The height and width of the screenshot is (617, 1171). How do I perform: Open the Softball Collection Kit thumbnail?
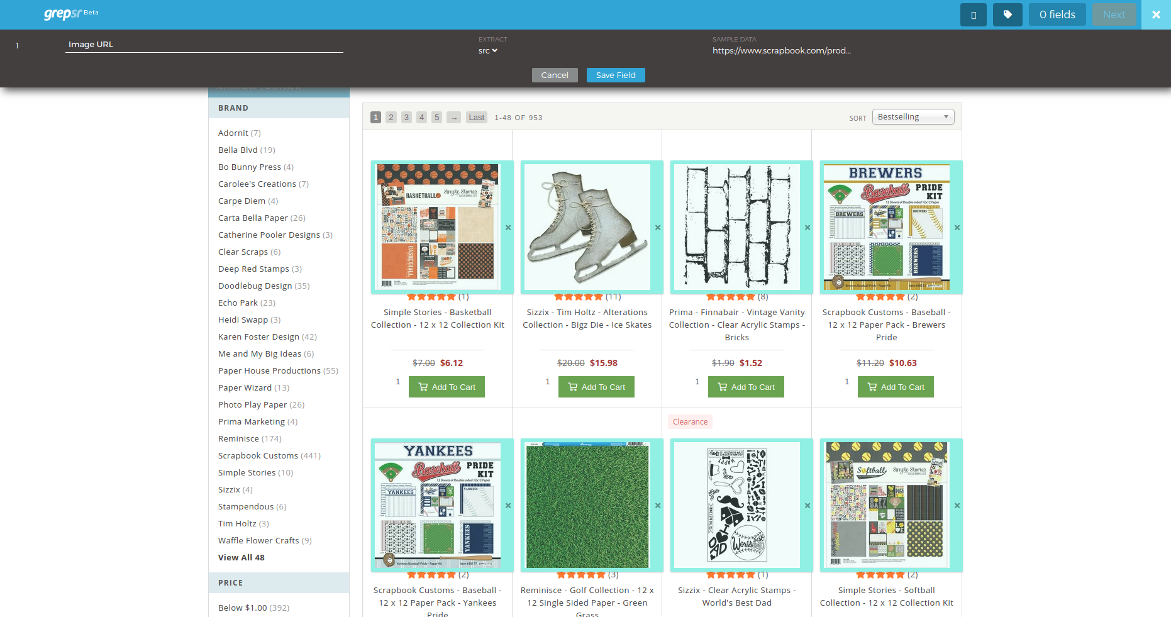tap(887, 505)
